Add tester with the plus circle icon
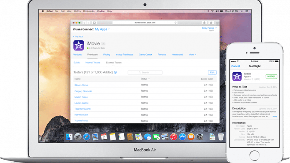This screenshot has height=163, width=290. click(x=115, y=73)
